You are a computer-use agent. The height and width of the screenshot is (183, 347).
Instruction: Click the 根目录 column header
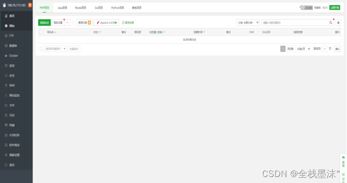click(x=138, y=32)
